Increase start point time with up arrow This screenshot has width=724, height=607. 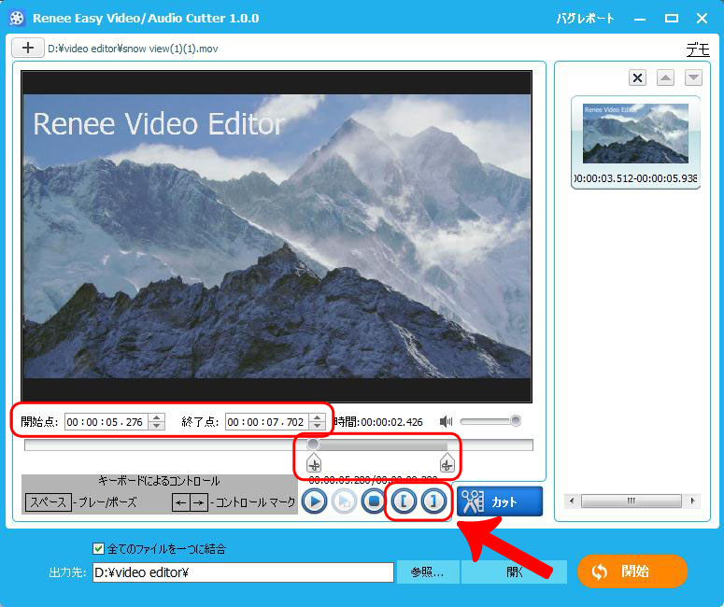[157, 417]
